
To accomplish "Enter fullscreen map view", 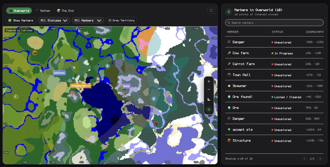I will (x=211, y=11).
